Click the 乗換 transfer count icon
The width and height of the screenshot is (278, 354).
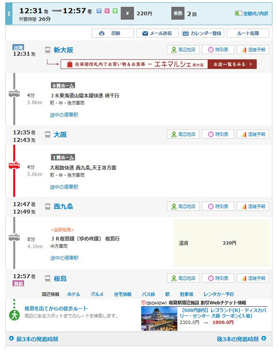pos(178,14)
